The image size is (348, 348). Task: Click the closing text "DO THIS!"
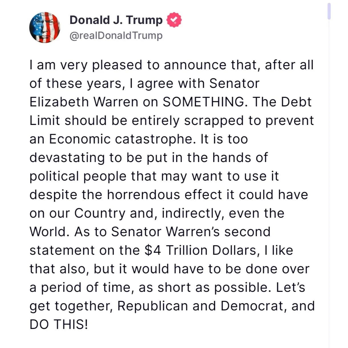[59, 325]
